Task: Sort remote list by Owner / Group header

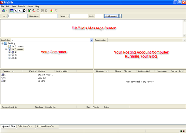Action: point(177,71)
